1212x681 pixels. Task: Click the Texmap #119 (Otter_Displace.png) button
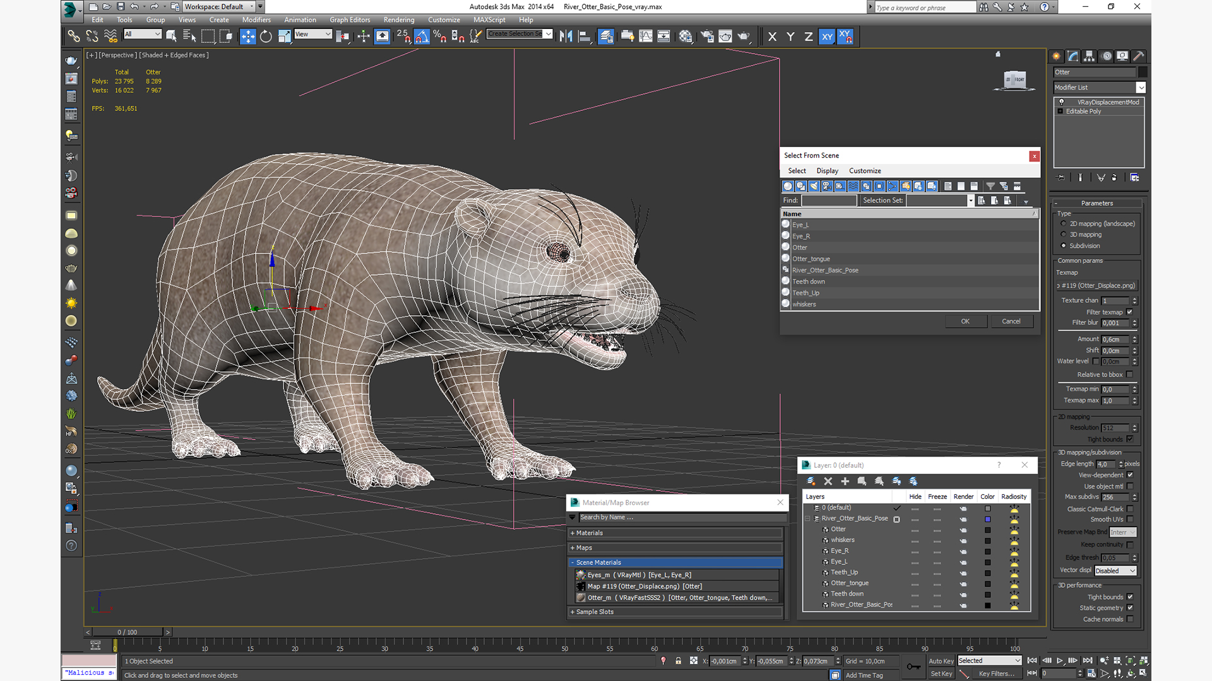(1096, 286)
